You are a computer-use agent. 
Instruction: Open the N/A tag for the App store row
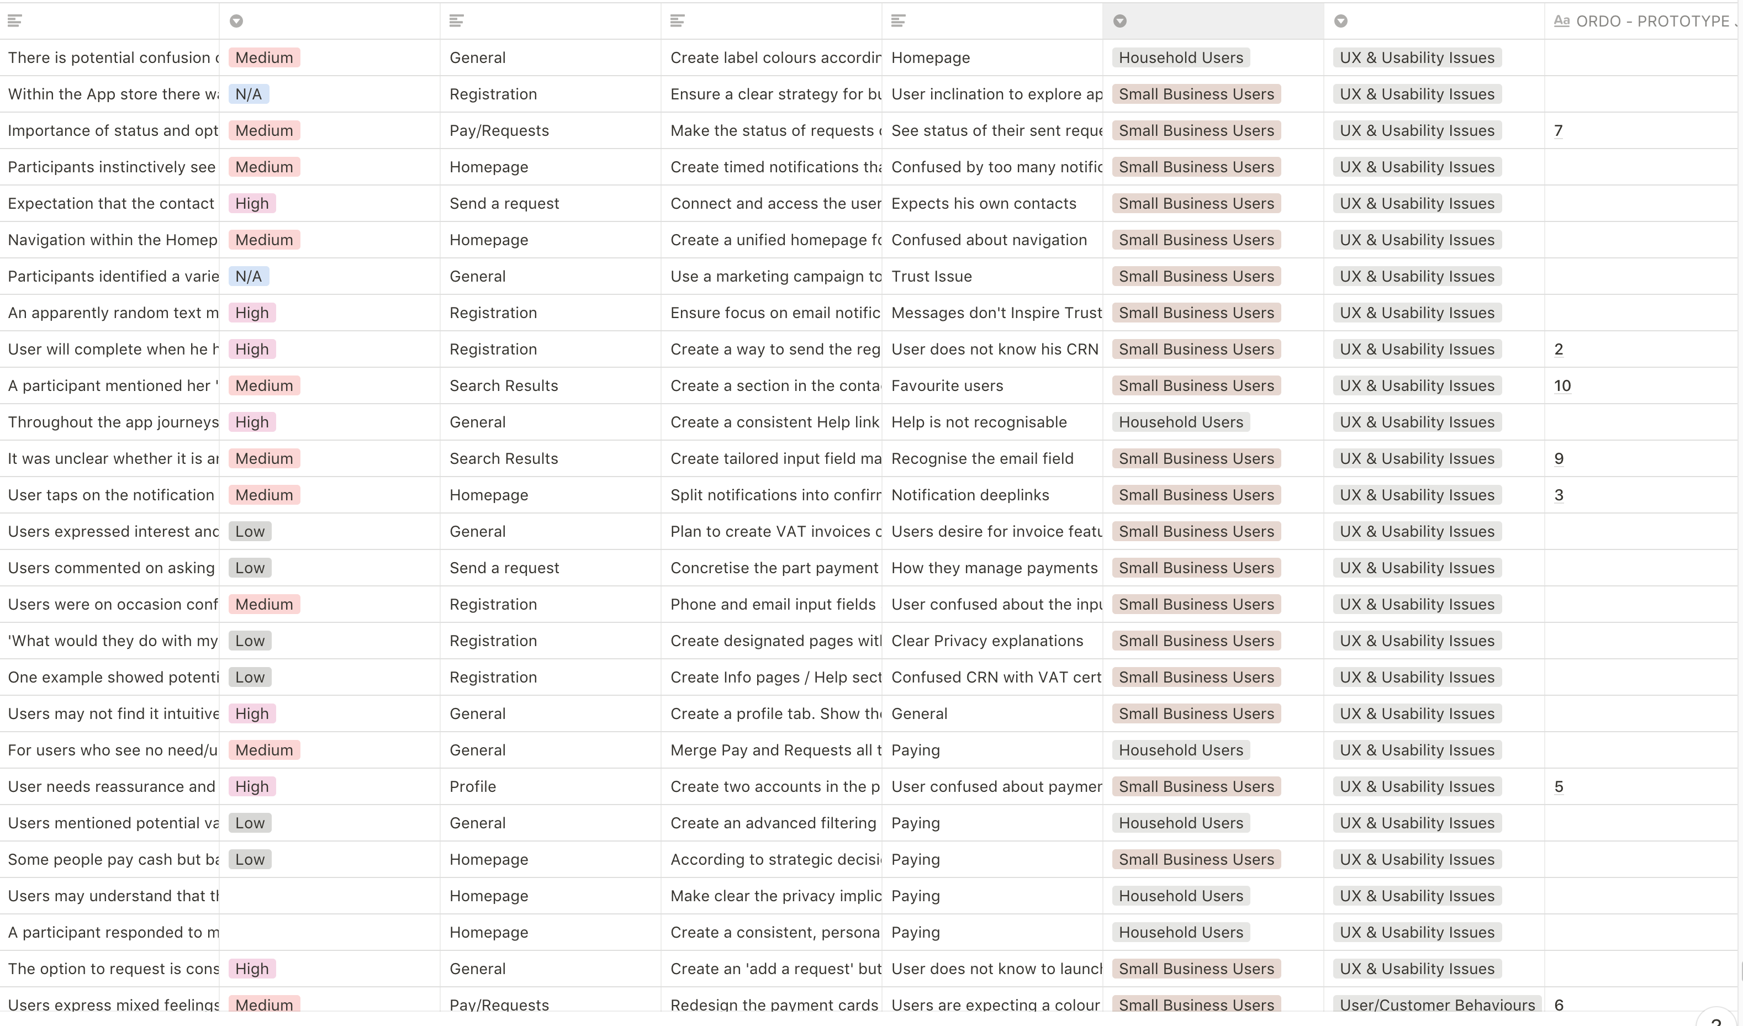(x=249, y=94)
